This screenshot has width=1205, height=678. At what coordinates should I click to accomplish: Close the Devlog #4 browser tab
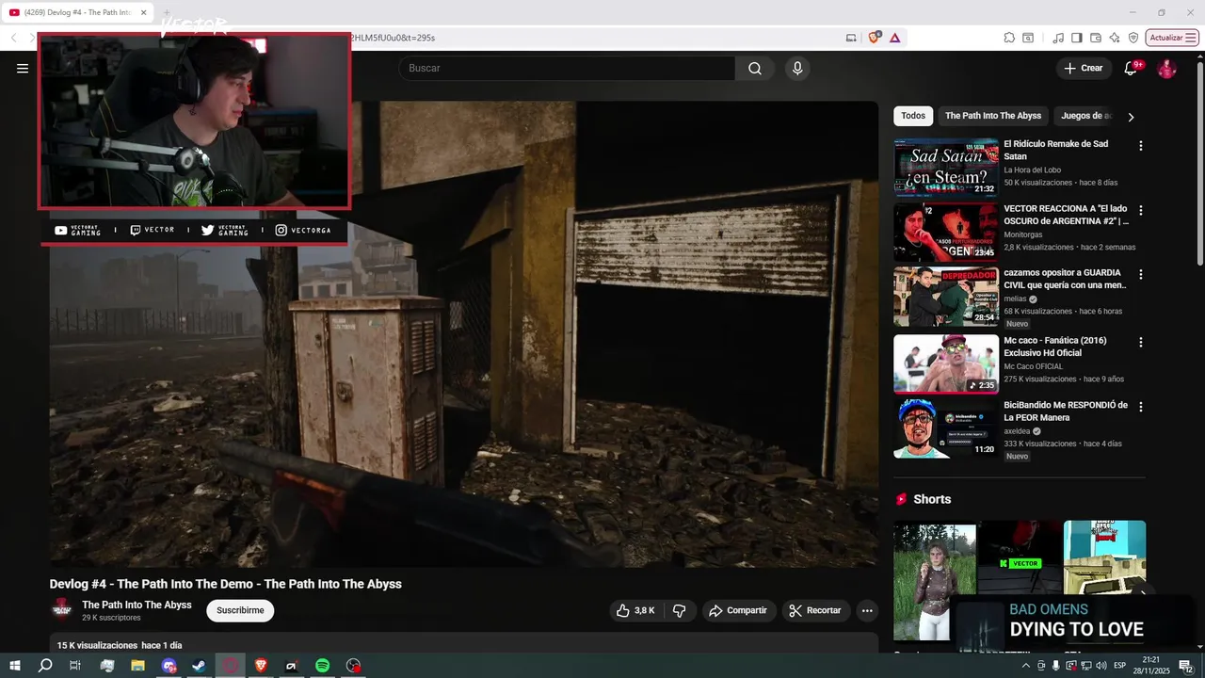(144, 12)
